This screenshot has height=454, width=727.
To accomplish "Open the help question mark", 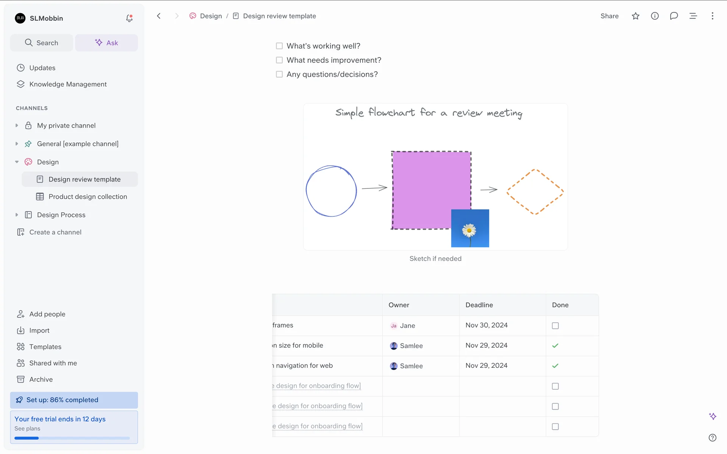I will pos(712,438).
